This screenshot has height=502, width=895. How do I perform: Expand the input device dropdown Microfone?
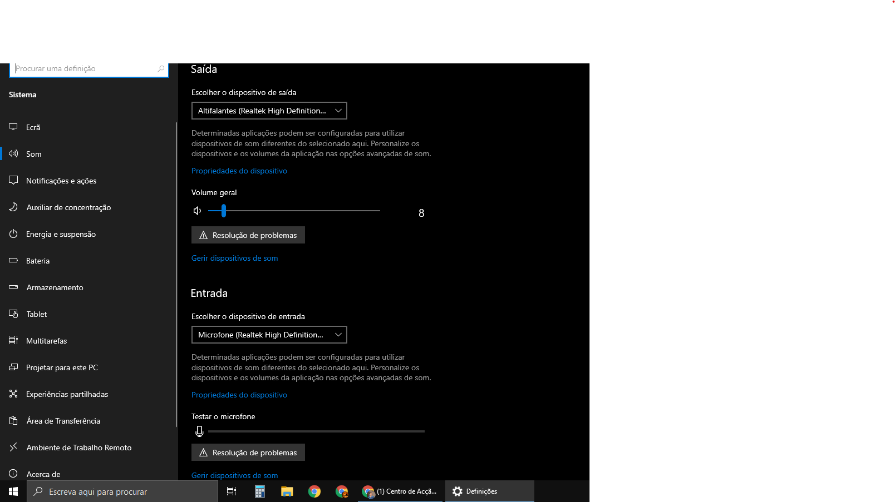(269, 335)
